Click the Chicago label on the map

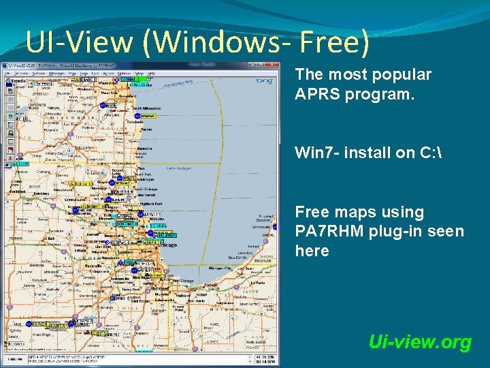point(167,245)
